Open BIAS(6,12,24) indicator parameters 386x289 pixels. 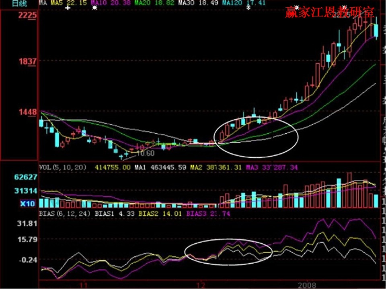click(64, 214)
